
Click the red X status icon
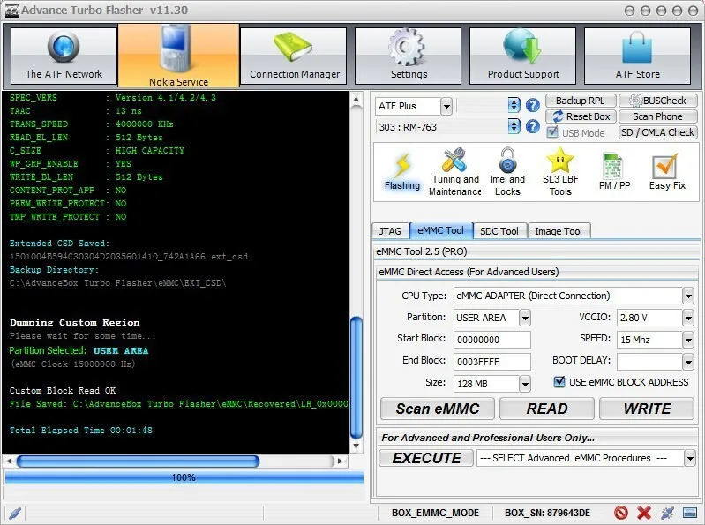click(644, 513)
